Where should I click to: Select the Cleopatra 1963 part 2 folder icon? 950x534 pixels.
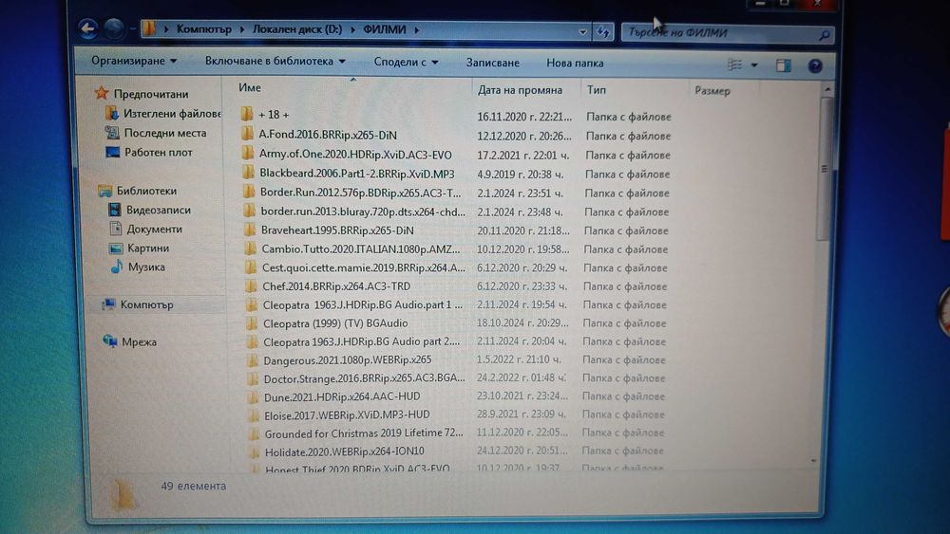point(253,341)
